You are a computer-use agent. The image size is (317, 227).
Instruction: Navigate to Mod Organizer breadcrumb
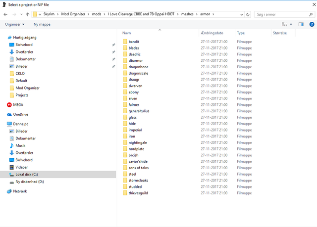tap(73, 14)
